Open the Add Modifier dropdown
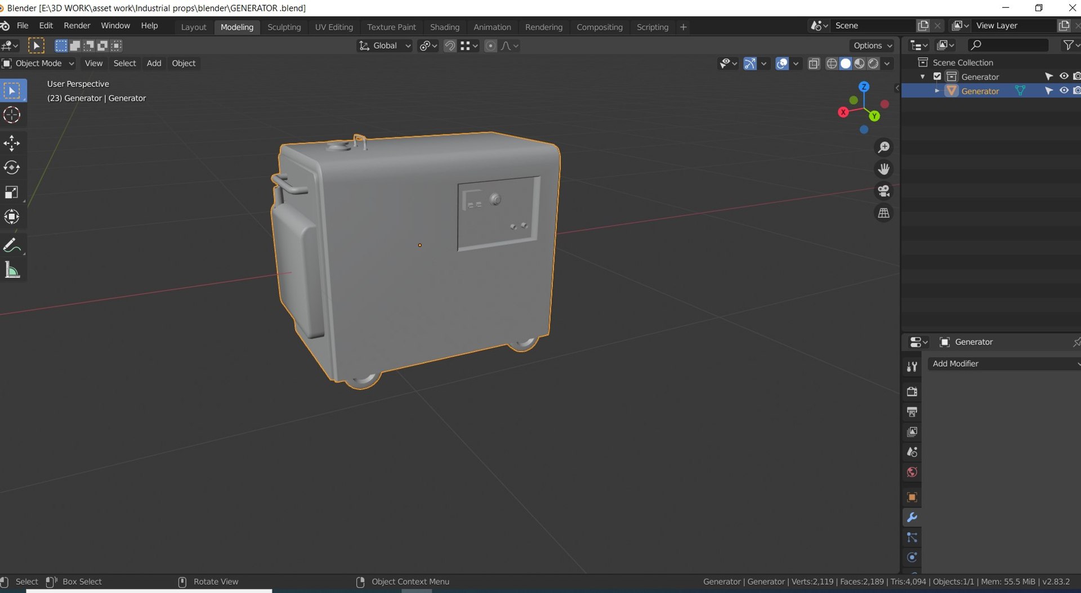 pyautogui.click(x=1004, y=364)
